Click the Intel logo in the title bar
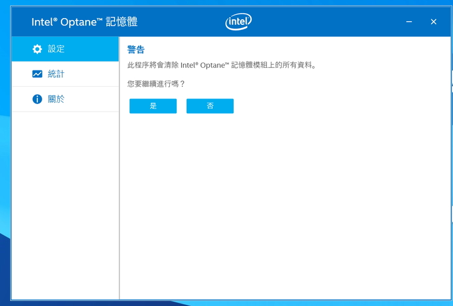The width and height of the screenshot is (453, 306). pos(238,22)
